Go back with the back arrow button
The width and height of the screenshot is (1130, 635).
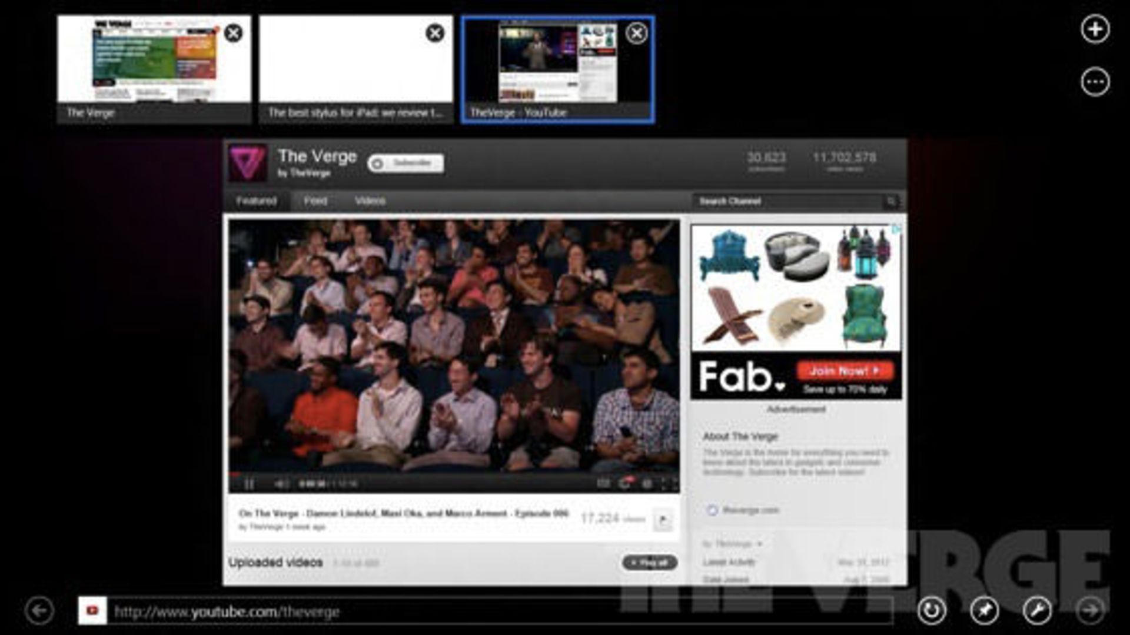pos(39,610)
